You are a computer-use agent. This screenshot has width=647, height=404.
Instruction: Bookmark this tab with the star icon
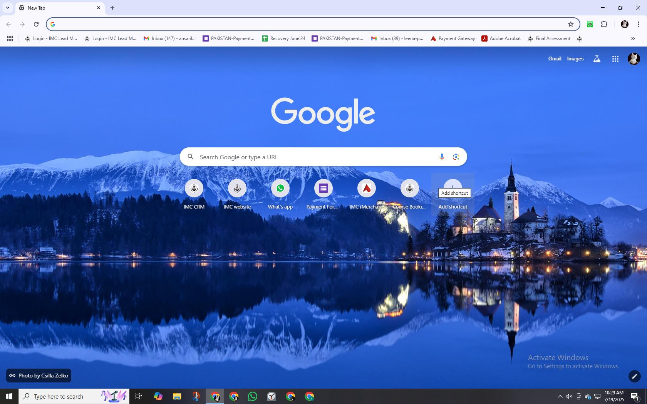click(571, 24)
